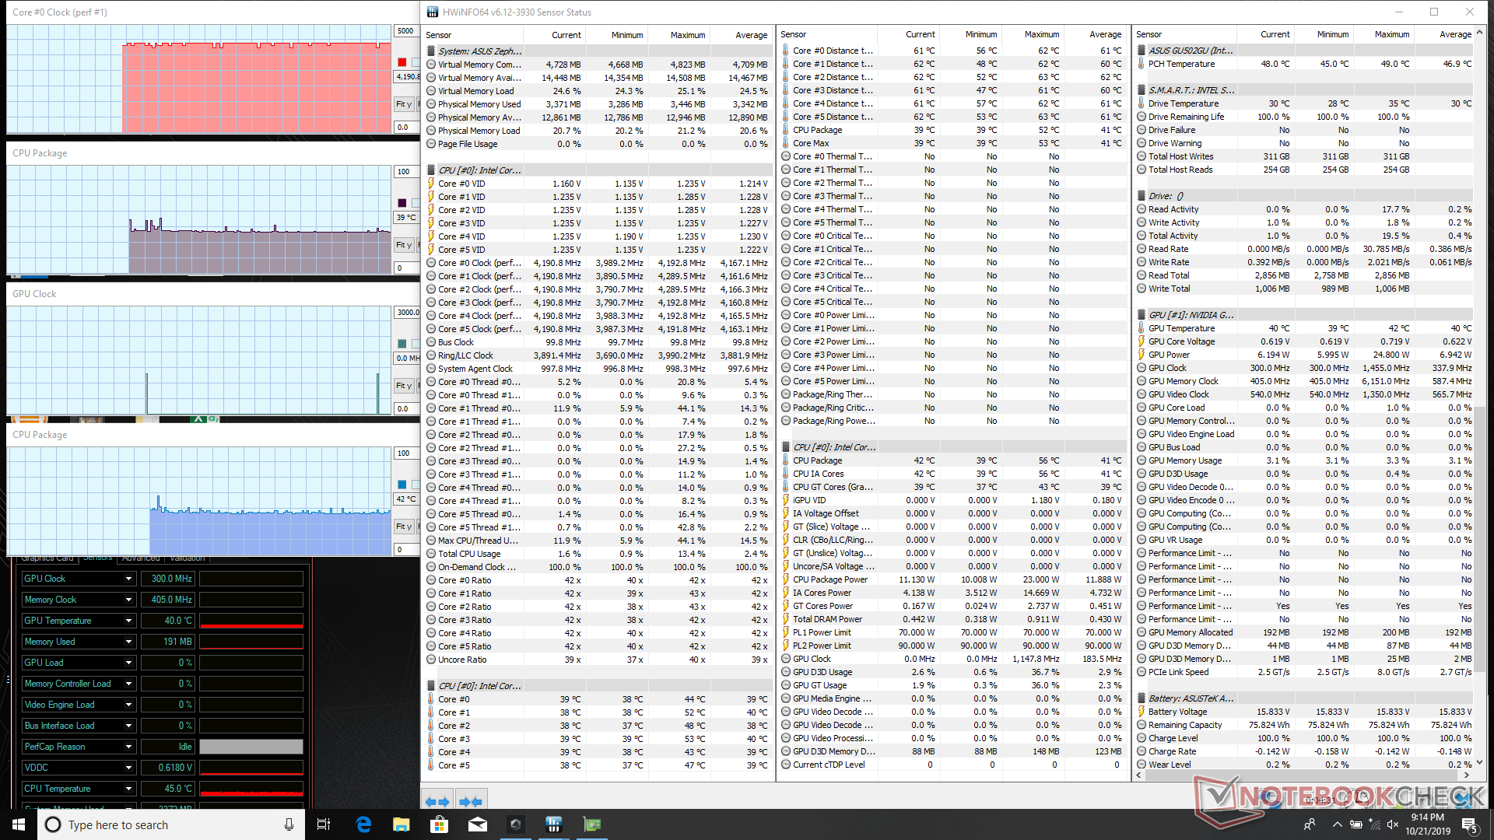
Task: Click the Average column header in first sensor panel
Action: pyautogui.click(x=741, y=35)
